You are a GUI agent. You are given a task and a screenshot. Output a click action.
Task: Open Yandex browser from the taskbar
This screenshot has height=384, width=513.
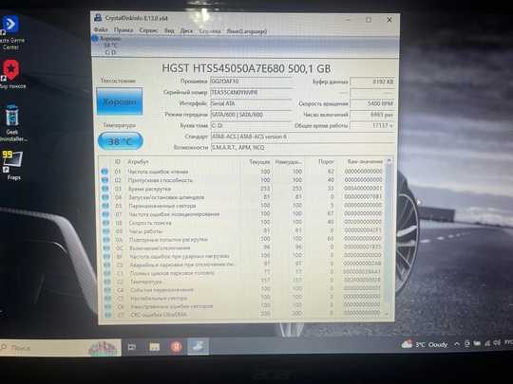(x=177, y=346)
